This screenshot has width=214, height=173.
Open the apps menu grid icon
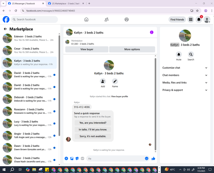[191, 19]
